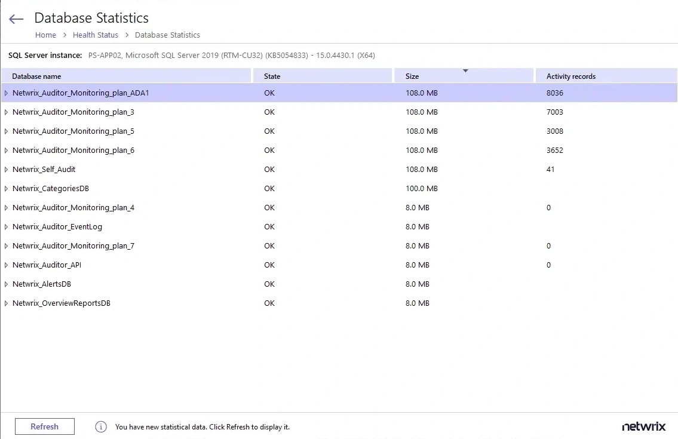Image resolution: width=678 pixels, height=439 pixels.
Task: Expand the Netwrix_Auditor_Monitoring_plan_ADA1 row
Action: tap(7, 93)
